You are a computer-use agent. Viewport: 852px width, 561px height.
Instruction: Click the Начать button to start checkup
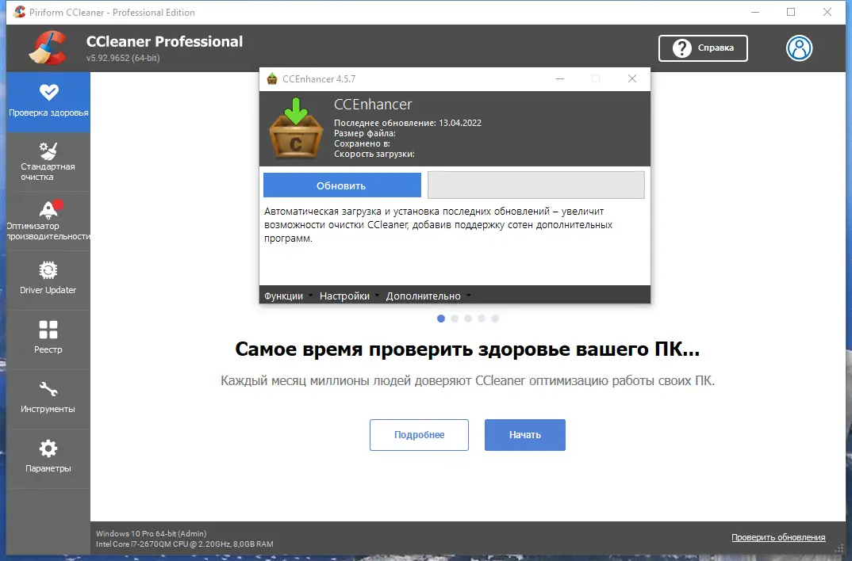tap(524, 434)
